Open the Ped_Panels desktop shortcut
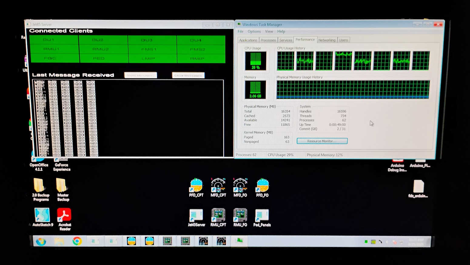The image size is (470, 265). click(x=262, y=216)
